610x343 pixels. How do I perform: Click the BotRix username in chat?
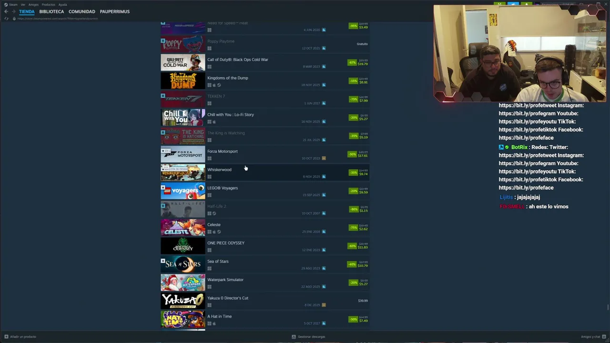(x=519, y=147)
